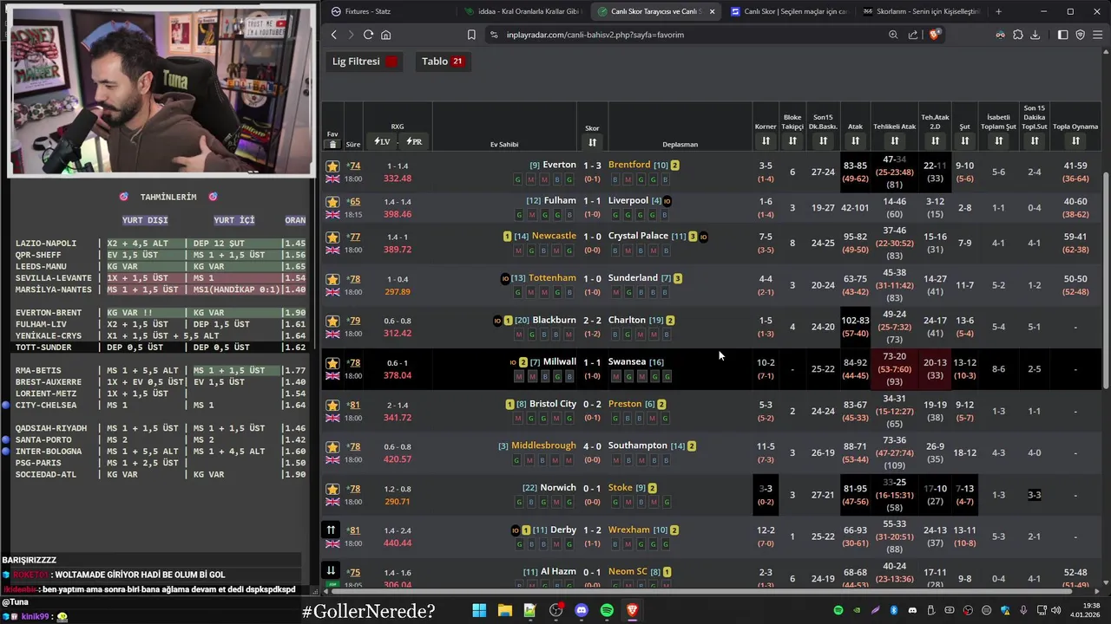Toggle favorite star for Middlesbrough row
Viewport: 1111px width, 624px height.
(x=332, y=447)
